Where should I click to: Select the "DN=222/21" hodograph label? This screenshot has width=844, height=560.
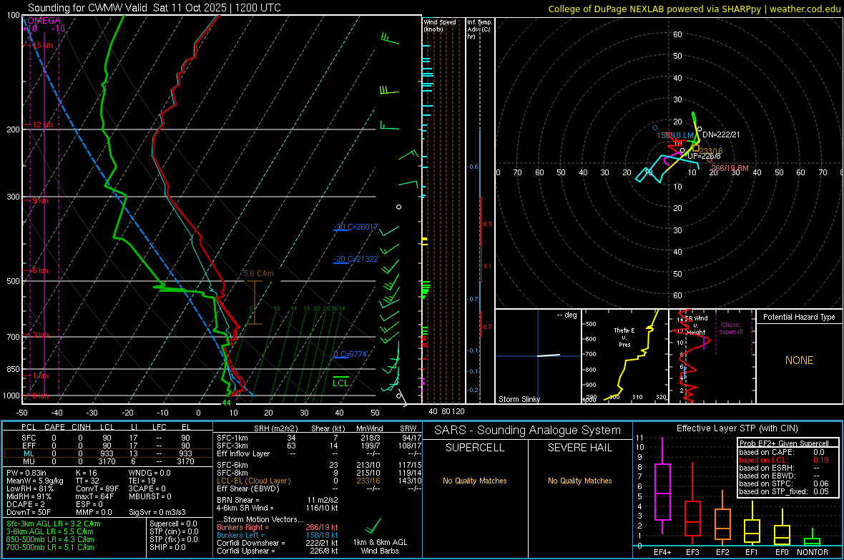721,134
